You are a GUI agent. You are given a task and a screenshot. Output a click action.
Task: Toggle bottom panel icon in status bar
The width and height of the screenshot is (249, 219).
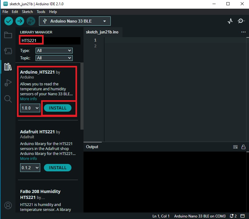pyautogui.click(x=243, y=216)
